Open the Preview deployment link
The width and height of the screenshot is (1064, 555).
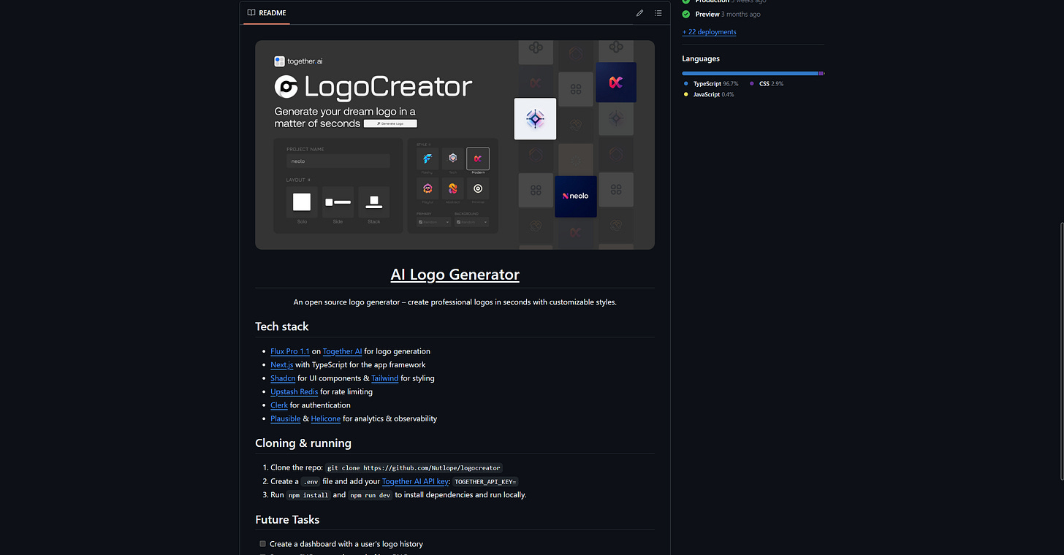pos(707,14)
